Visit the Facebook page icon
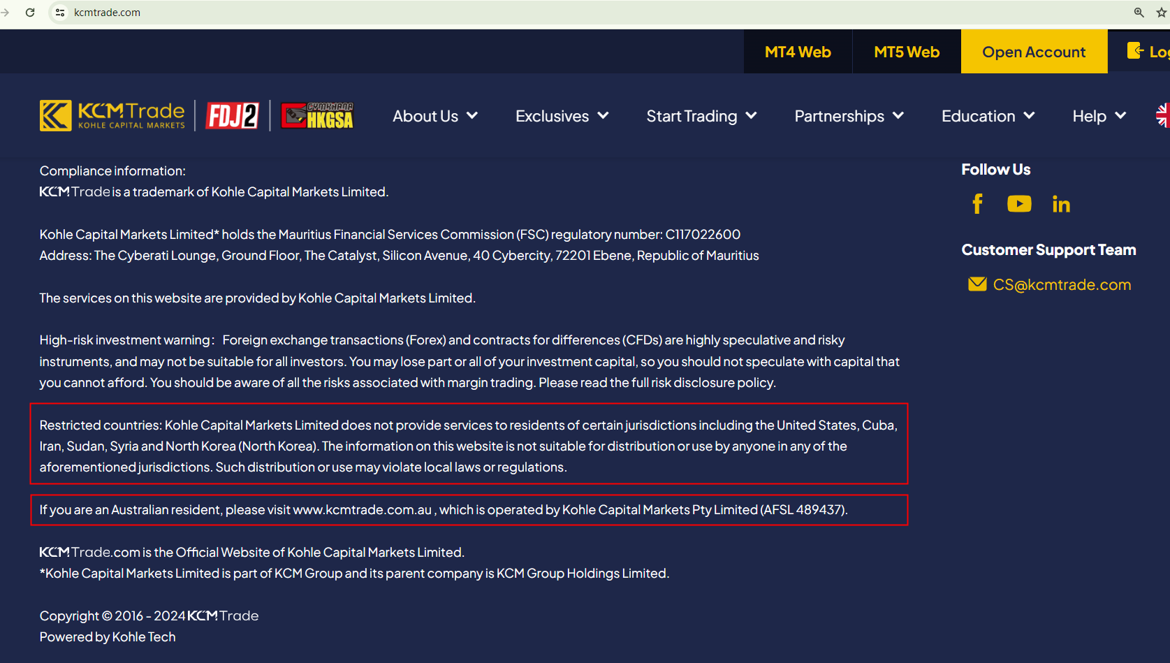1170x663 pixels. (x=978, y=204)
